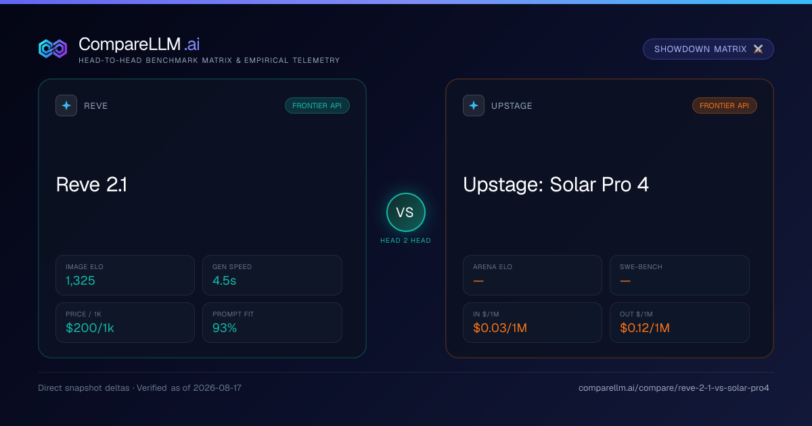Select the Gen Speed 4.5s stat tile

[272, 275]
